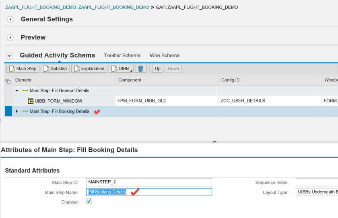Collapse the Fill General Details tree node
The image size is (338, 218).
17,91
